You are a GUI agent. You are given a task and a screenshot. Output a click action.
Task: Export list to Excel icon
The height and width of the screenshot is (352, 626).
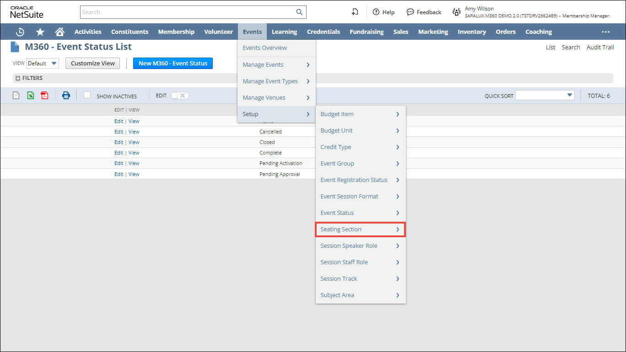pos(30,96)
